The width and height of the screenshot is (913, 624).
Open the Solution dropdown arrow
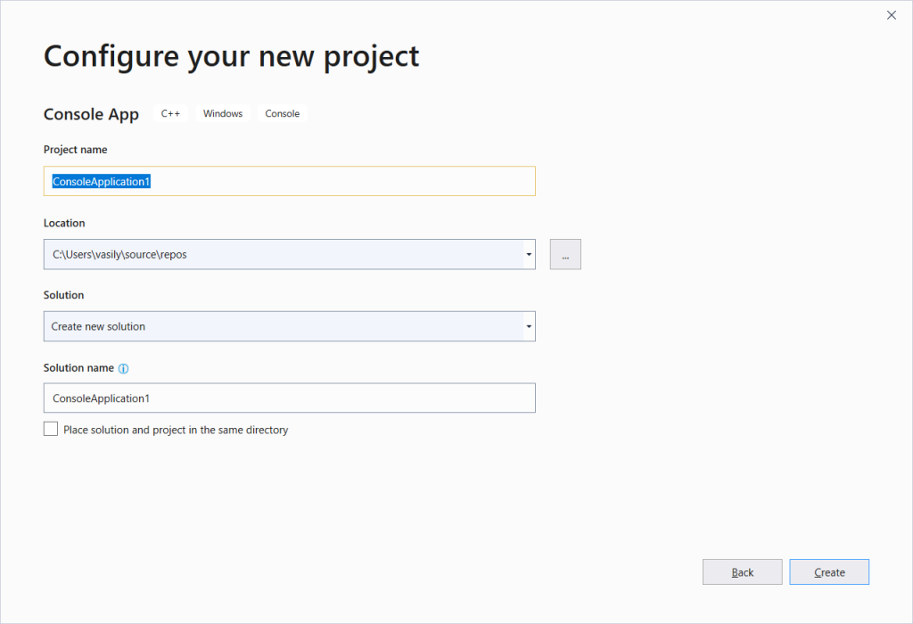(x=529, y=326)
